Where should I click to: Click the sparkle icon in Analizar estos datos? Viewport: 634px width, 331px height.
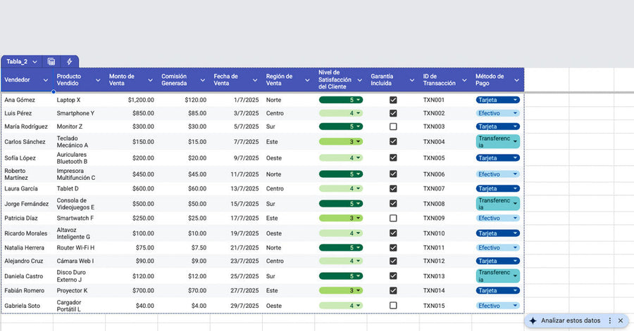tap(533, 321)
